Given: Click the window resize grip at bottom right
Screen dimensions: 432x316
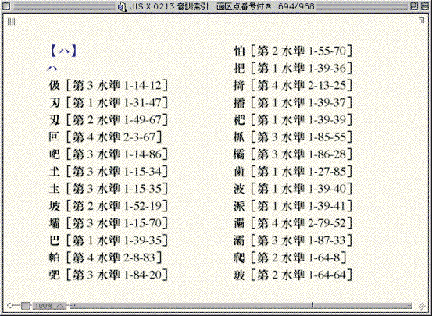Looking at the screenshot, I should click(x=421, y=306).
